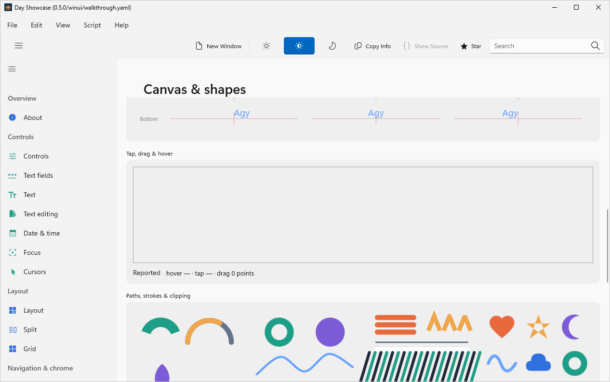Click Copy Info button
The image size is (610, 382).
click(x=372, y=46)
